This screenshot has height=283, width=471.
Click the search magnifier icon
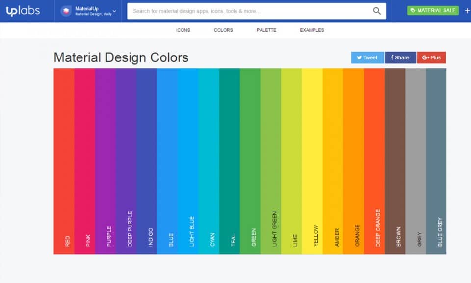click(377, 10)
